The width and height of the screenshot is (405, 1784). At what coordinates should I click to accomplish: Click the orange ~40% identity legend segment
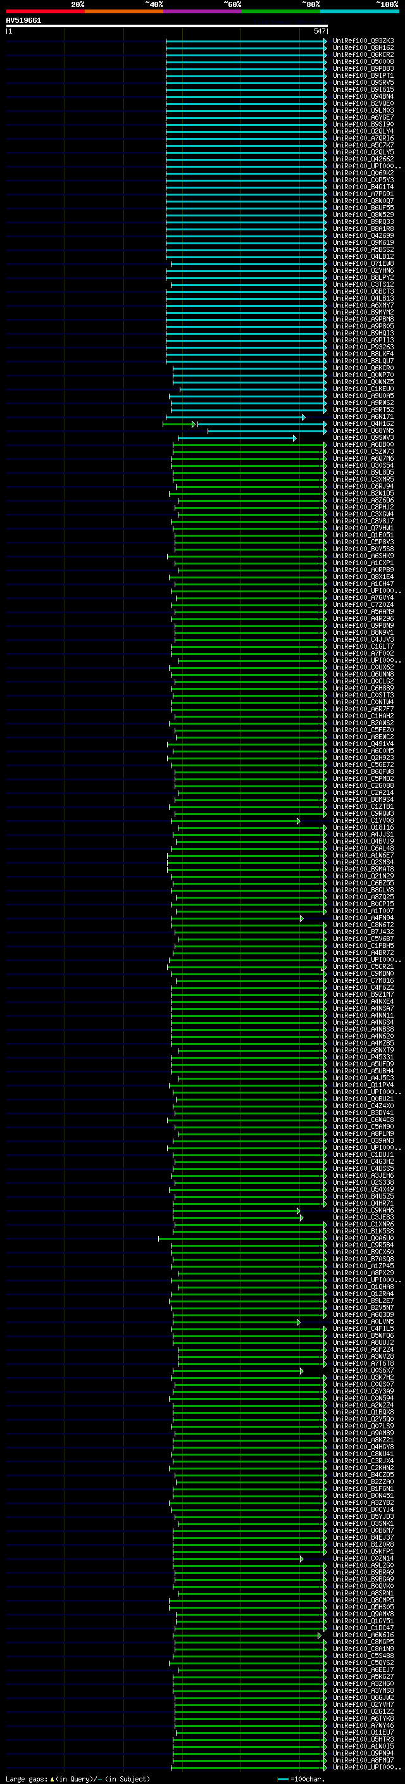click(124, 11)
